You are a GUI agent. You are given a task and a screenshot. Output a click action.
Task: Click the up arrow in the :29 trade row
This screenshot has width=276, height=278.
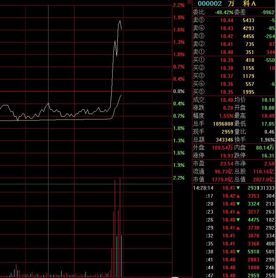(x=238, y=228)
